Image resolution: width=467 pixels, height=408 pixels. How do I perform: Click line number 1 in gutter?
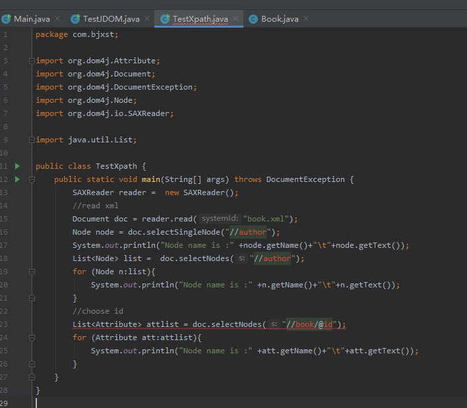coord(5,34)
